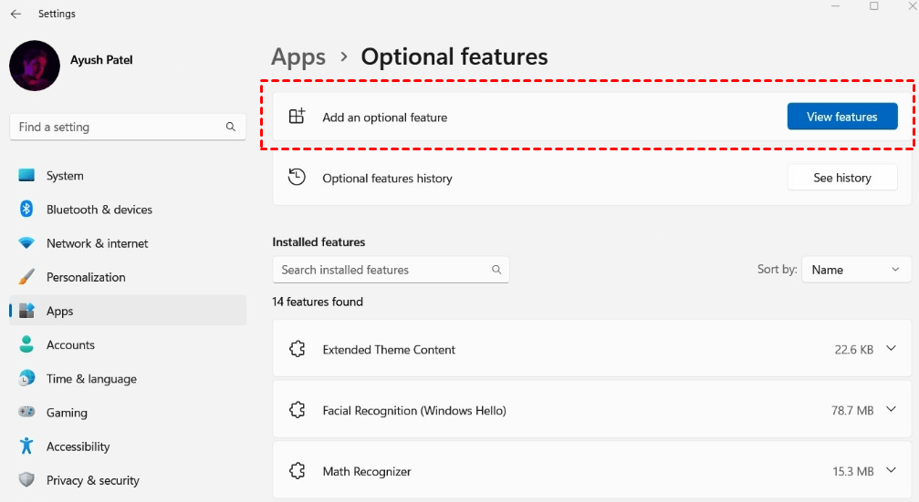Viewport: 919px width, 502px height.
Task: Expand Facial Recognition (Windows Hello) entry
Action: point(892,410)
